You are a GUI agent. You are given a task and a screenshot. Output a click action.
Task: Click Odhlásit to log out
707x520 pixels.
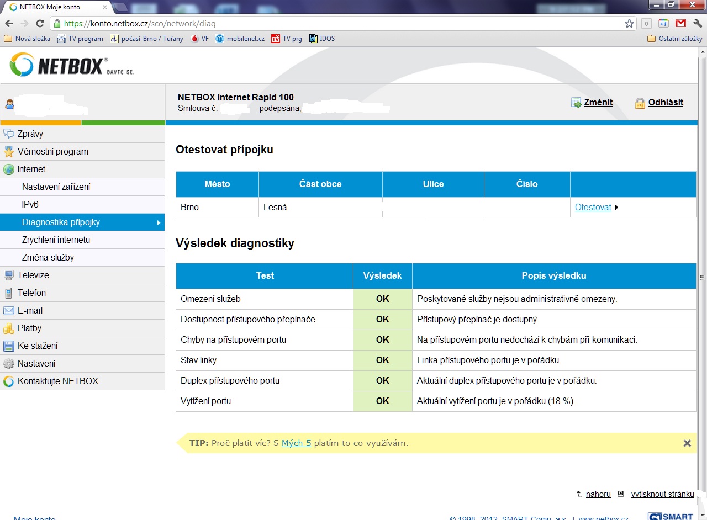coord(665,102)
